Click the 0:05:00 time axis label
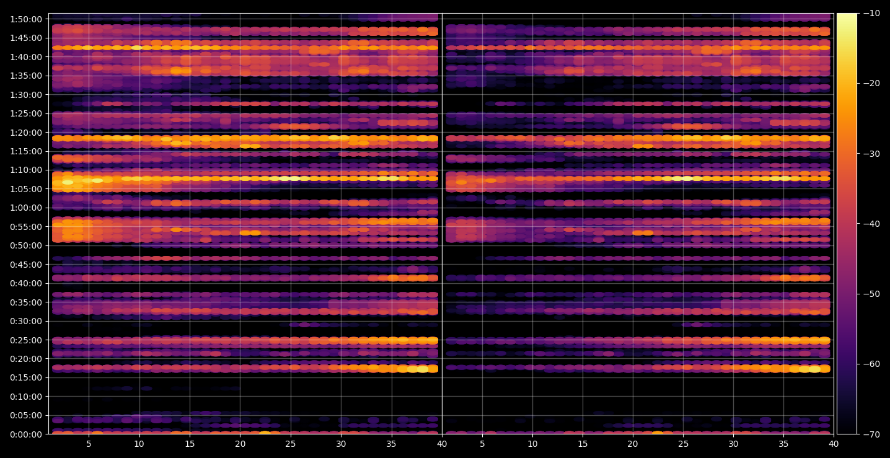The height and width of the screenshot is (458, 890). [x=26, y=415]
